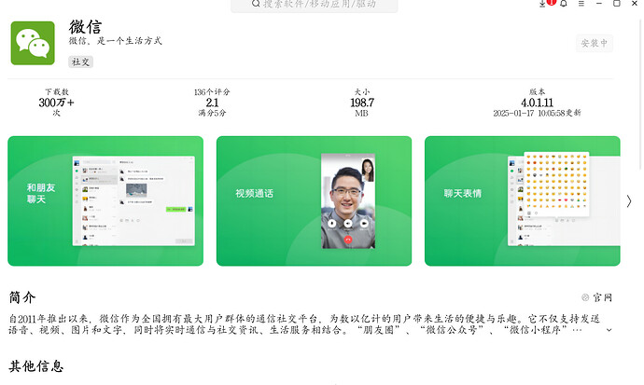Visit the 官网 official website link
Screen dimensions: 644x385
coord(602,297)
